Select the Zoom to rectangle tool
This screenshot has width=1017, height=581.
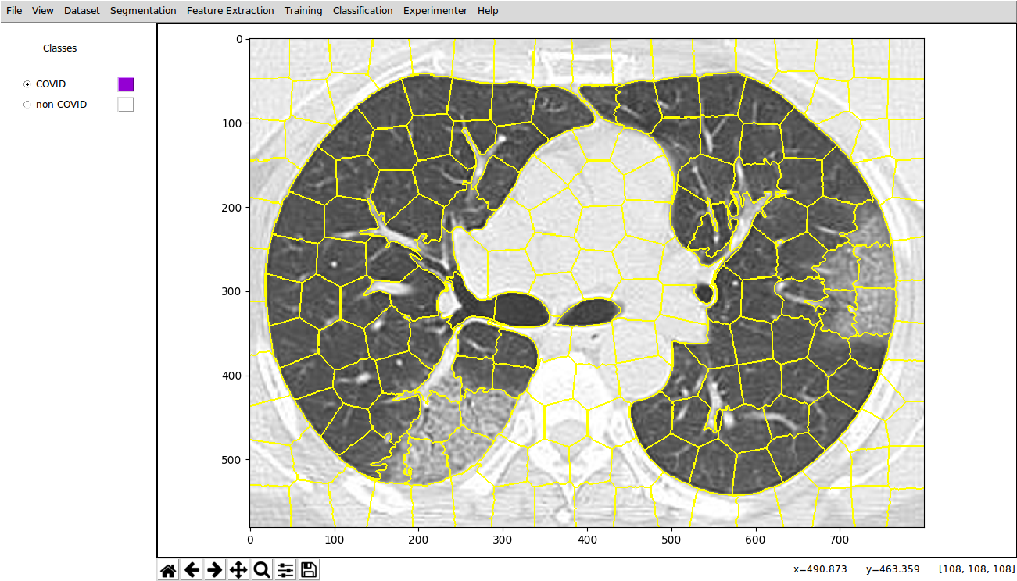[262, 570]
